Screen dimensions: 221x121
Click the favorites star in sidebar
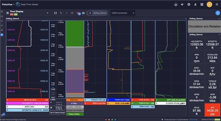click(x=2, y=21)
